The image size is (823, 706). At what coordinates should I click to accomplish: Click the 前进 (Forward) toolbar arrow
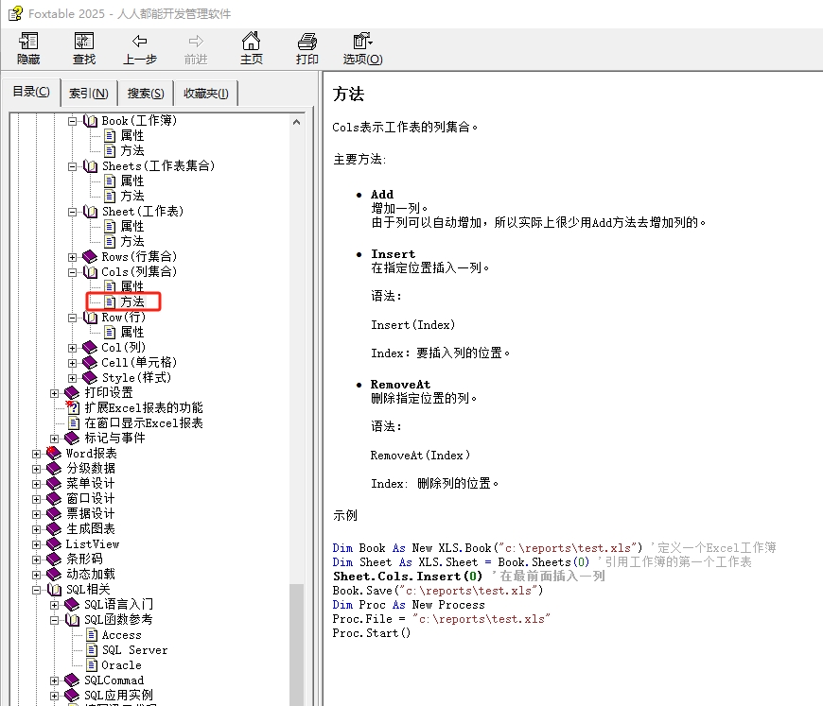(x=196, y=48)
